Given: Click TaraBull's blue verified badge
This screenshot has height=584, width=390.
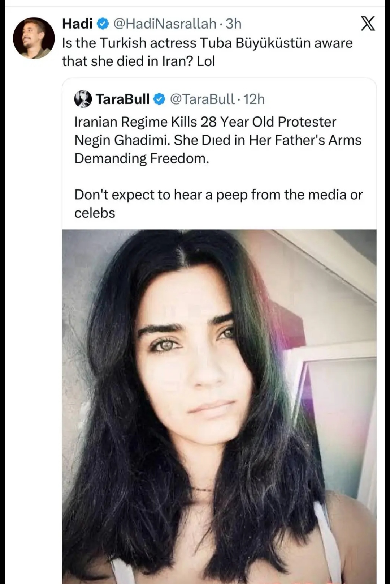Looking at the screenshot, I should [x=160, y=99].
